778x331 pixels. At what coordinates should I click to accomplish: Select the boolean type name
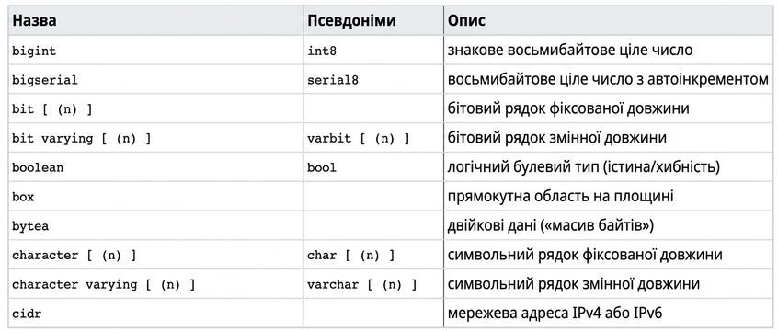tap(38, 167)
